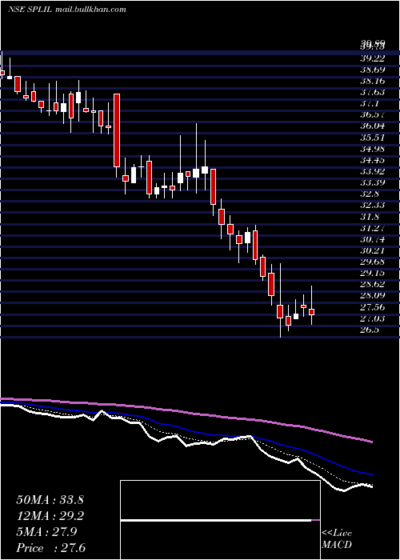The image size is (400, 560).
Task: Select the 27.56 price axis label
Action: point(373,307)
